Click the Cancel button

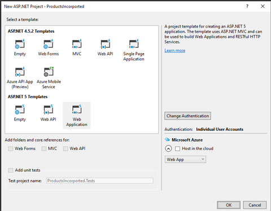point(255,205)
